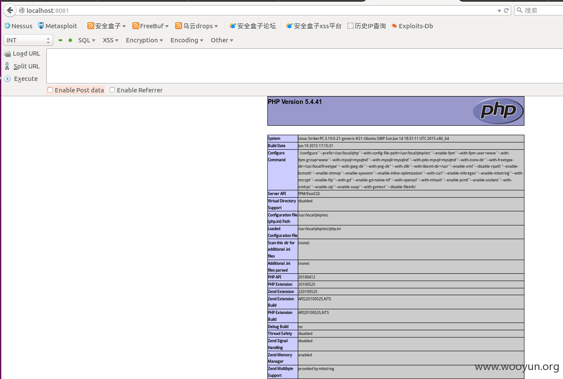
Task: Click the localhost:8081 address bar
Action: (x=257, y=10)
